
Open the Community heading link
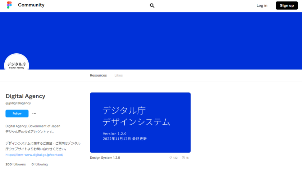click(31, 5)
